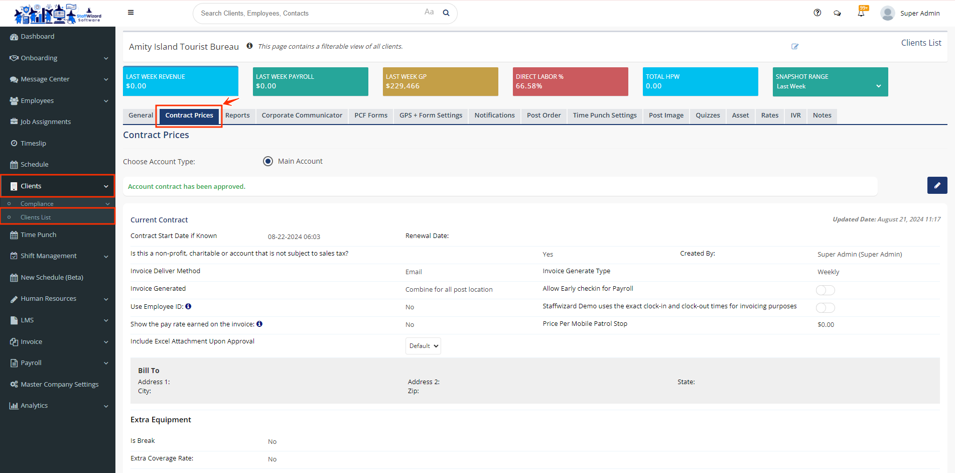This screenshot has width=955, height=473.
Task: Open the chat messages icon in header
Action: click(837, 14)
